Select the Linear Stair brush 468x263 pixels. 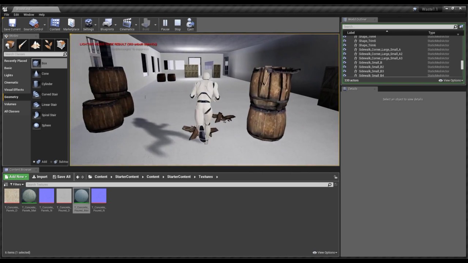click(49, 105)
